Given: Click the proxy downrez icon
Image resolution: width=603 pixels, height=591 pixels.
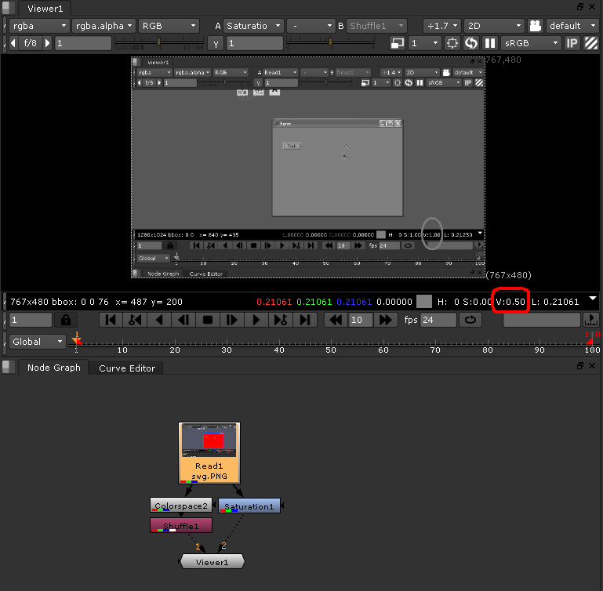Looking at the screenshot, I should click(x=398, y=43).
